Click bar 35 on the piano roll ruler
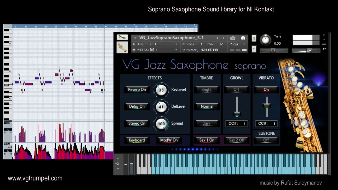Viewport: 338px width, 190px height. pyautogui.click(x=146, y=27)
